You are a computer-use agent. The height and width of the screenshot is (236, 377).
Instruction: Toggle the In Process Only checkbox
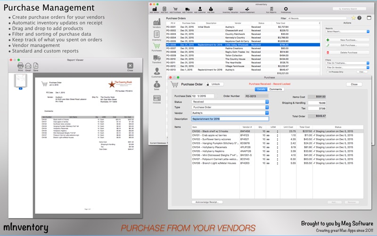click(327, 72)
